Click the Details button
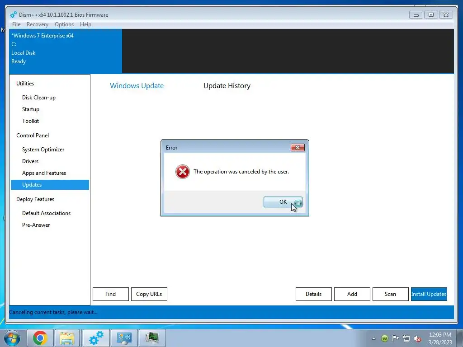 314,294
